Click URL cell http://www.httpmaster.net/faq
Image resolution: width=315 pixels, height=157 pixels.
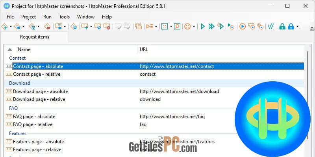pos(172,116)
